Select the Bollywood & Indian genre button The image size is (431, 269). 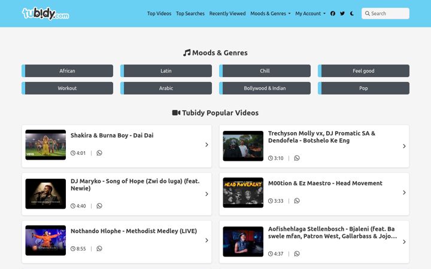pos(265,88)
